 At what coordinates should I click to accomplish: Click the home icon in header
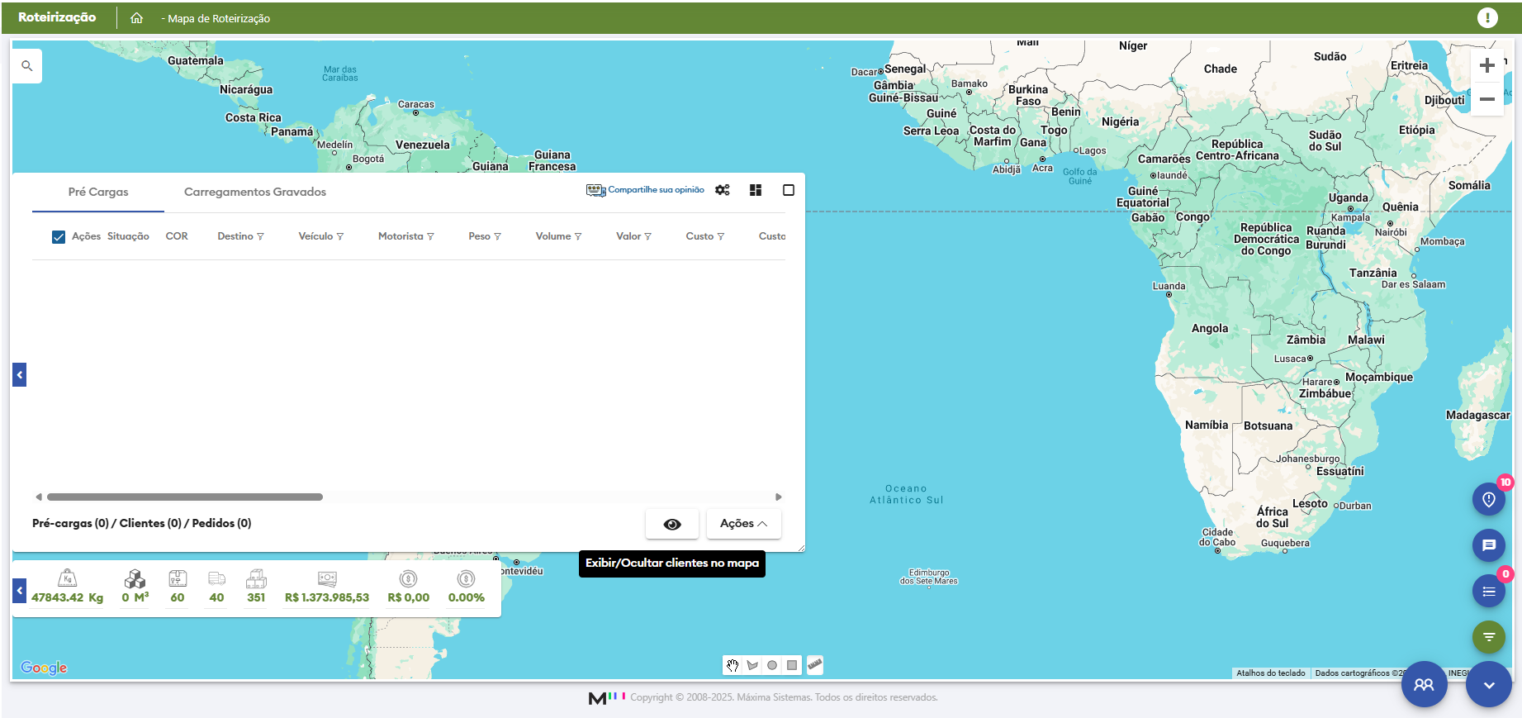(x=137, y=18)
